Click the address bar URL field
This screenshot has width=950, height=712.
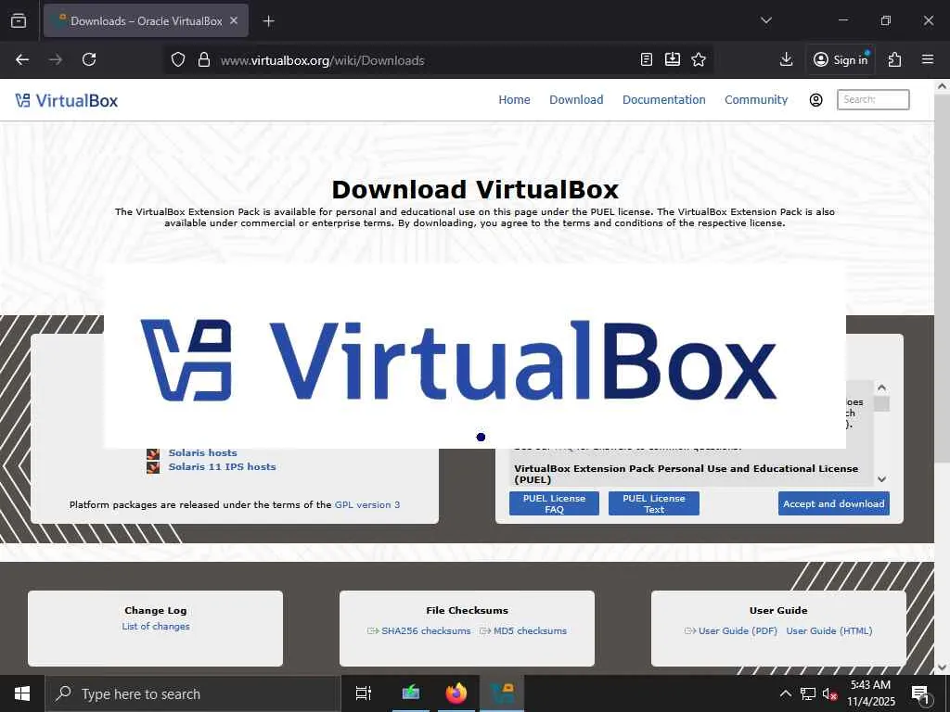click(x=424, y=60)
